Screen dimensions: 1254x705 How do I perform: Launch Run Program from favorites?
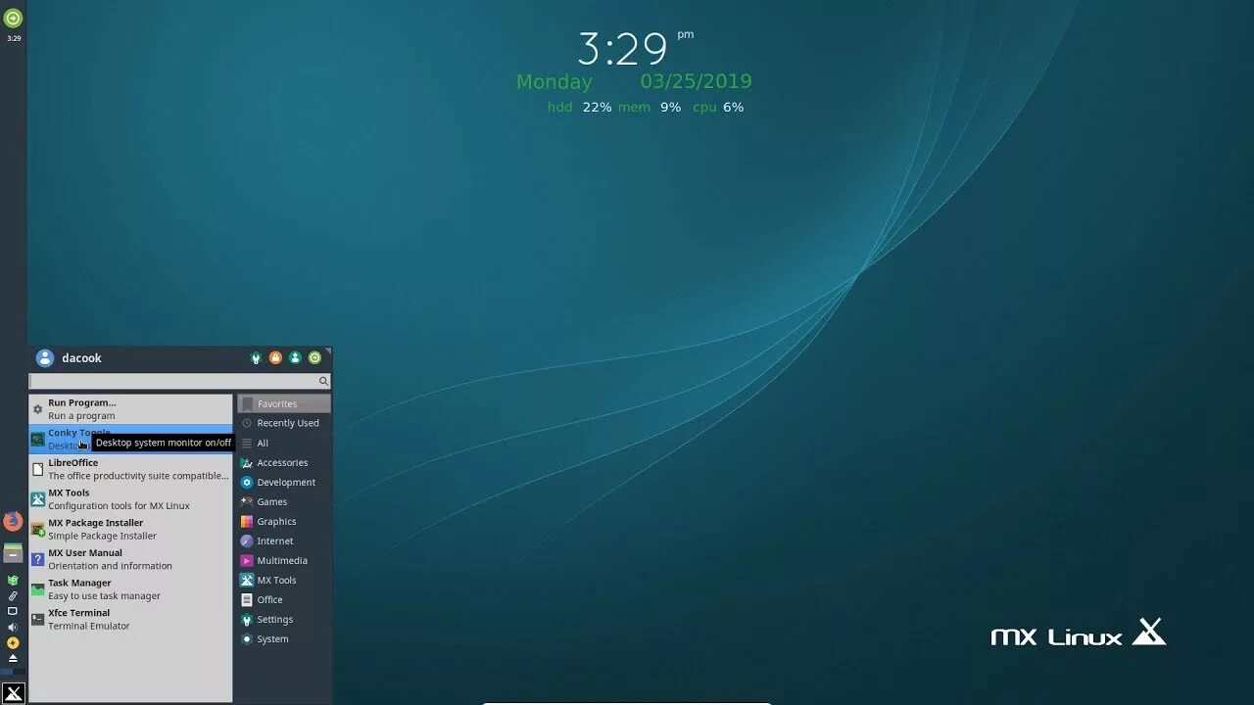click(x=130, y=409)
